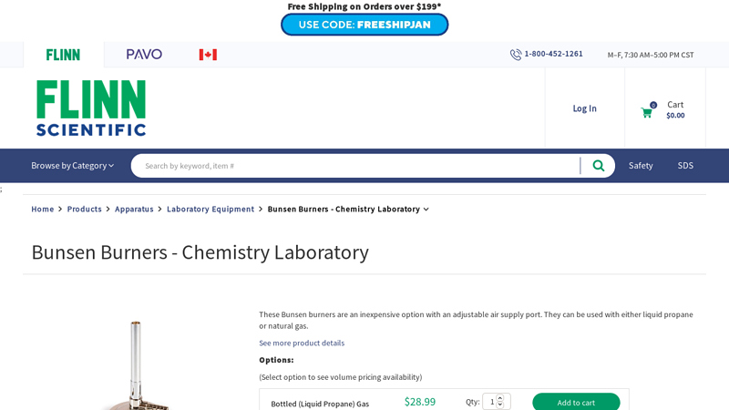Click the search by keyword field
Screen dimensions: 729x410
[355, 166]
